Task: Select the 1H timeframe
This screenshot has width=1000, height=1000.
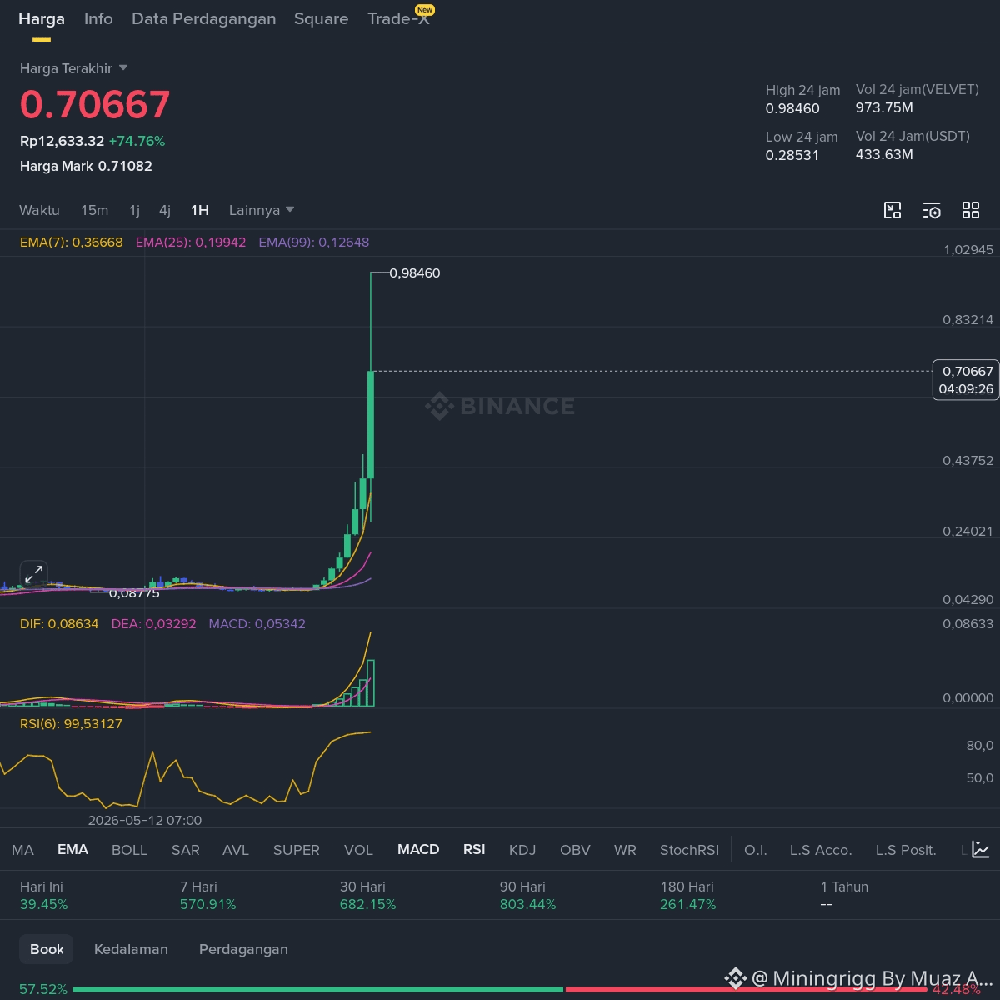Action: 200,210
